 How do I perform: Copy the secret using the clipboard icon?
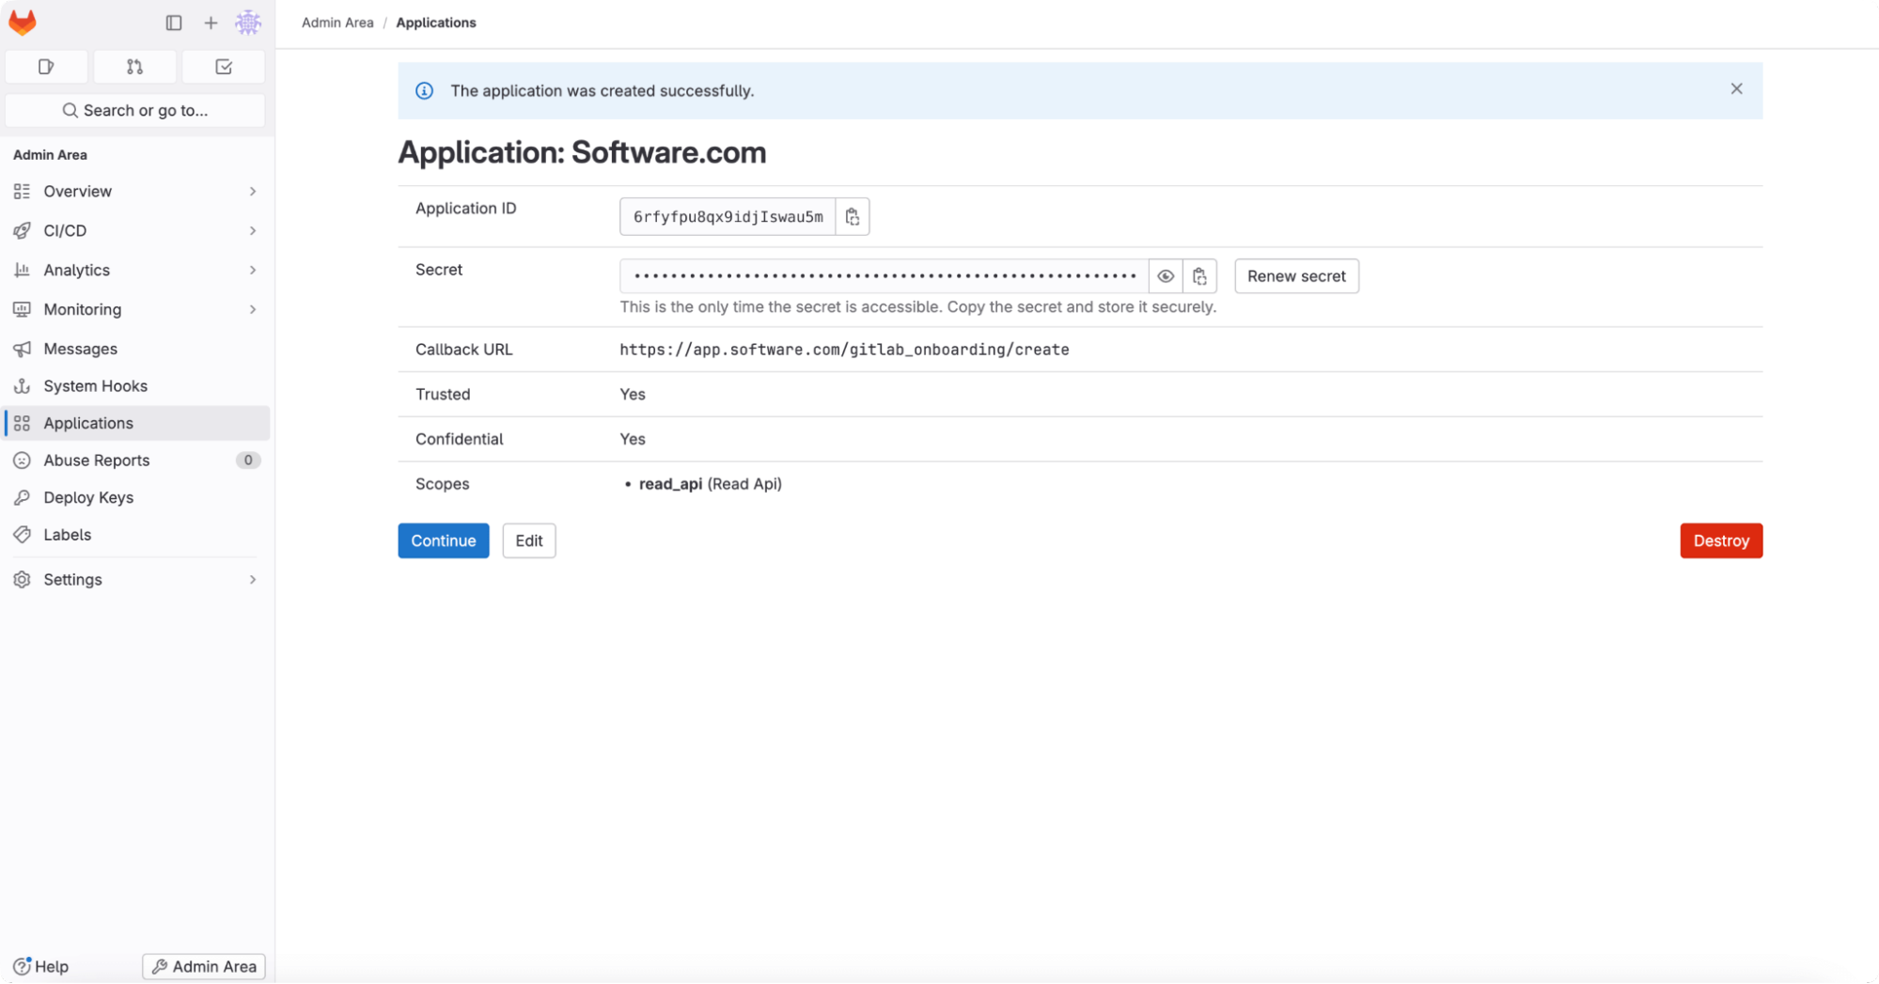click(1199, 275)
